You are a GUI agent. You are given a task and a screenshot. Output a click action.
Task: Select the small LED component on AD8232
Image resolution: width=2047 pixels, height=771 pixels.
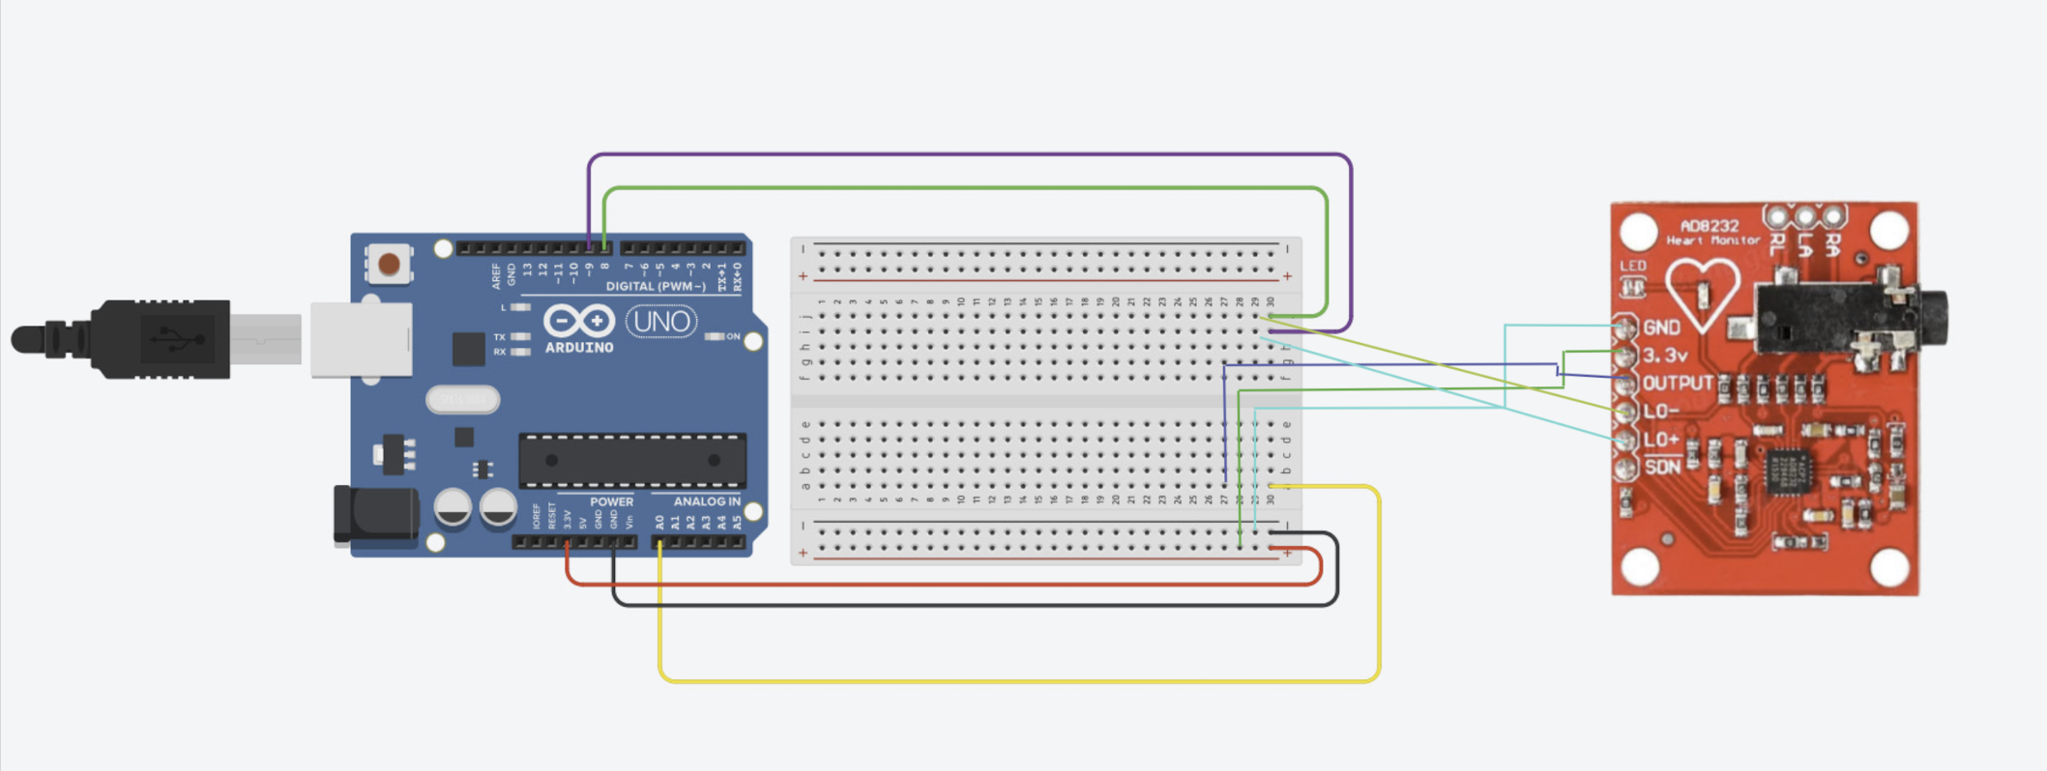(1633, 286)
